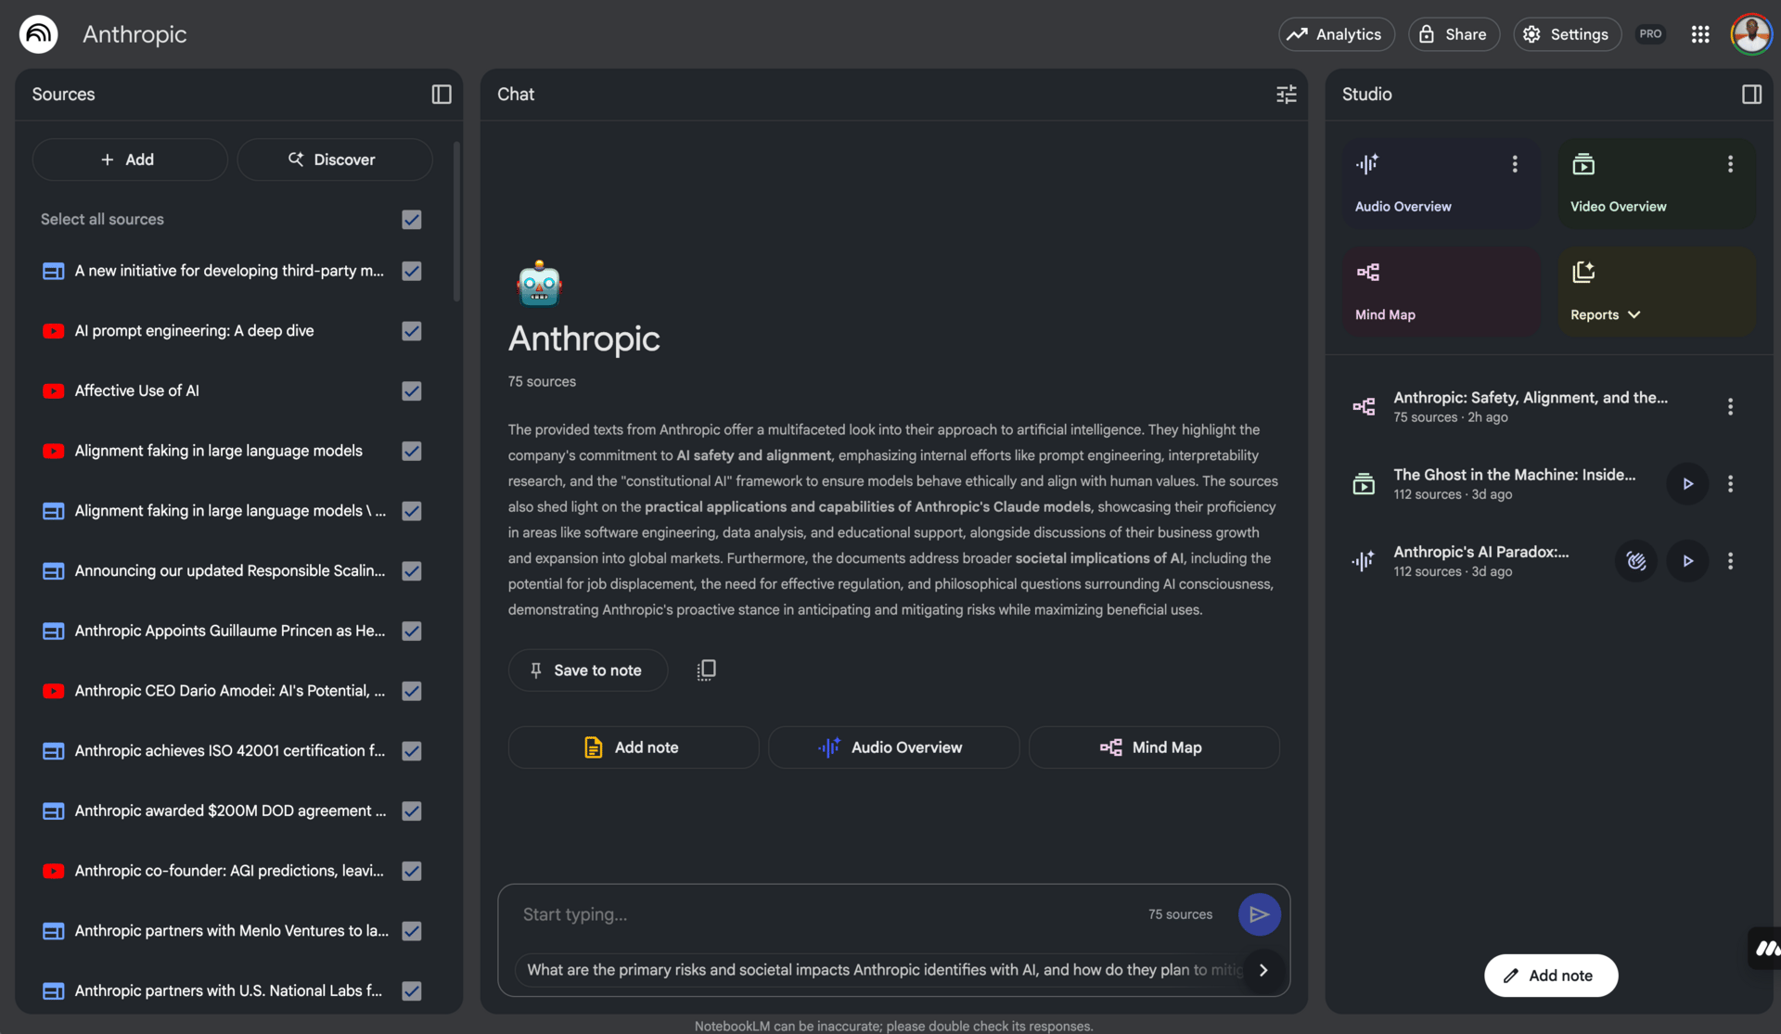The width and height of the screenshot is (1781, 1034).
Task: Toggle Select all sources checkbox
Action: [x=412, y=220]
